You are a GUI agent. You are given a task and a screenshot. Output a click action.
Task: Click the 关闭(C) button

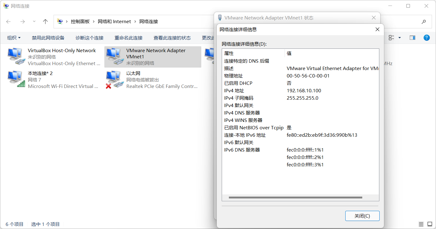click(x=362, y=216)
